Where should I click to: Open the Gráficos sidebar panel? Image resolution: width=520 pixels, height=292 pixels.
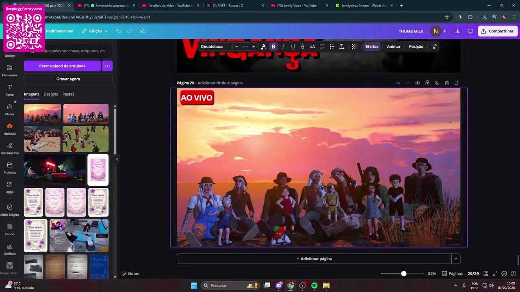10,249
